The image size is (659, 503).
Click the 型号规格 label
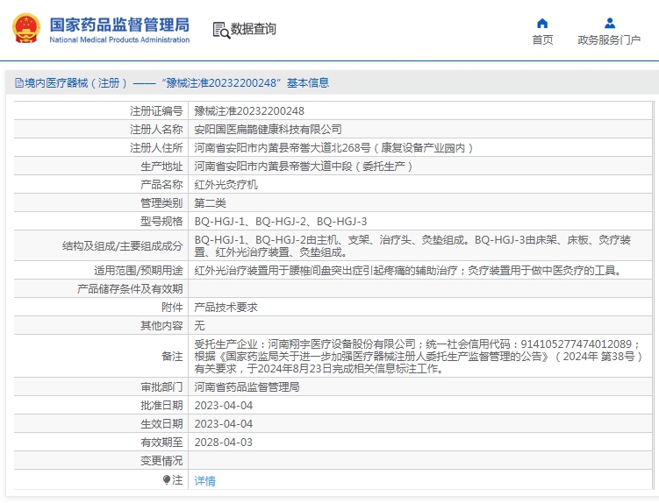tap(161, 222)
